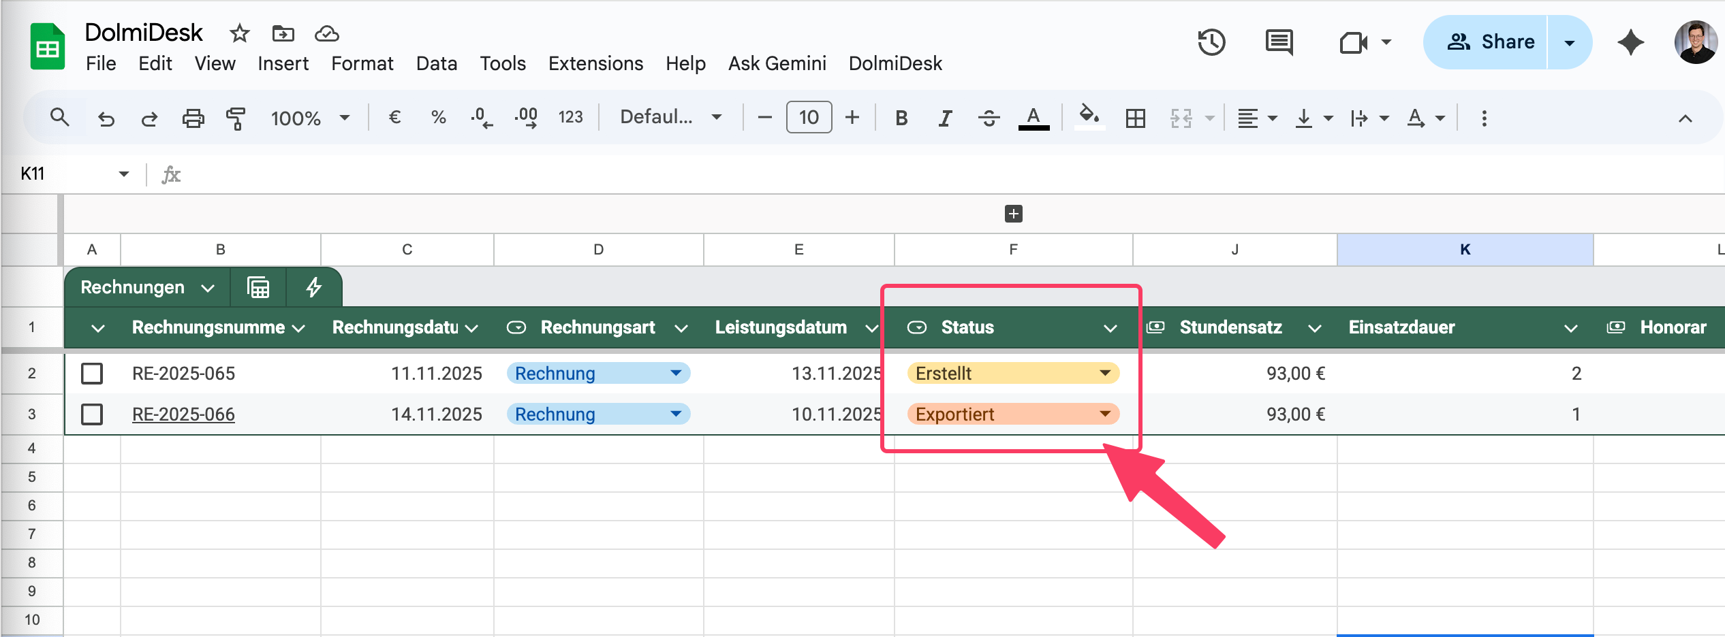Open version history clock icon
The height and width of the screenshot is (637, 1725).
[1211, 42]
